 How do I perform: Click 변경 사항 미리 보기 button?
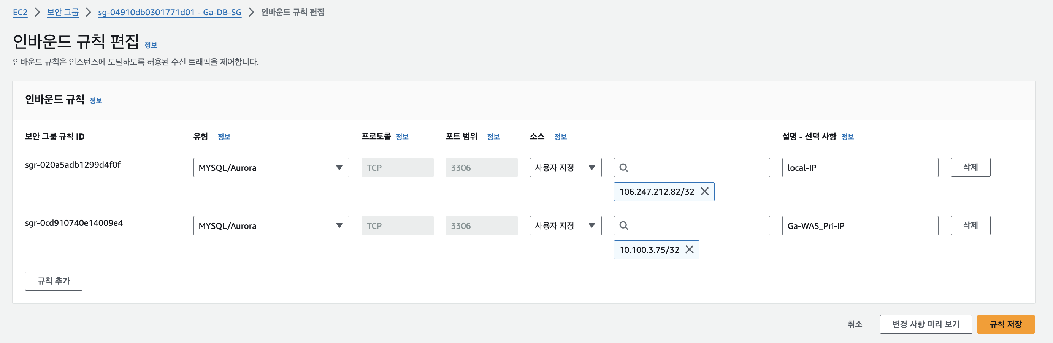pyautogui.click(x=926, y=324)
